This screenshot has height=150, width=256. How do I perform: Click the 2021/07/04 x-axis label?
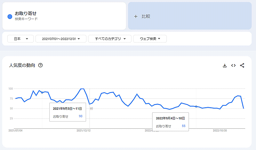point(15,130)
